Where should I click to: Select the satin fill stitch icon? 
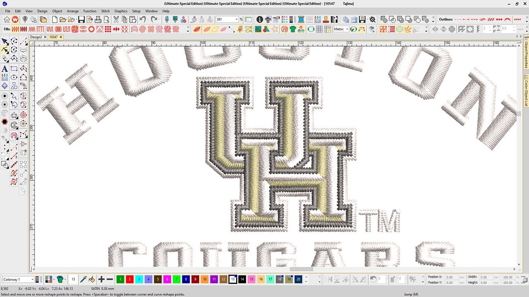15,29
